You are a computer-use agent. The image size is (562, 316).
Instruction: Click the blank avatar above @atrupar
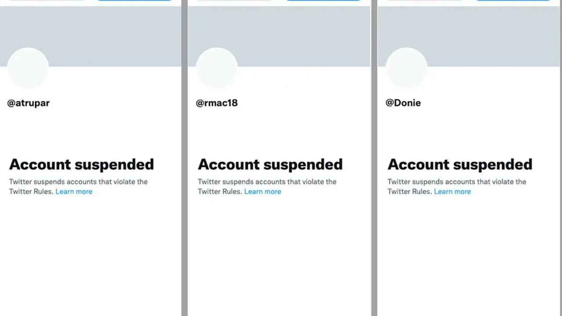coord(28,68)
